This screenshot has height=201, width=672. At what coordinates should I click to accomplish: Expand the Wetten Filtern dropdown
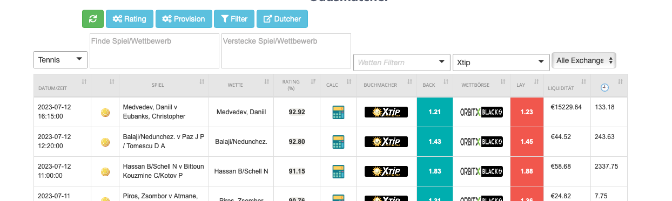tap(401, 63)
